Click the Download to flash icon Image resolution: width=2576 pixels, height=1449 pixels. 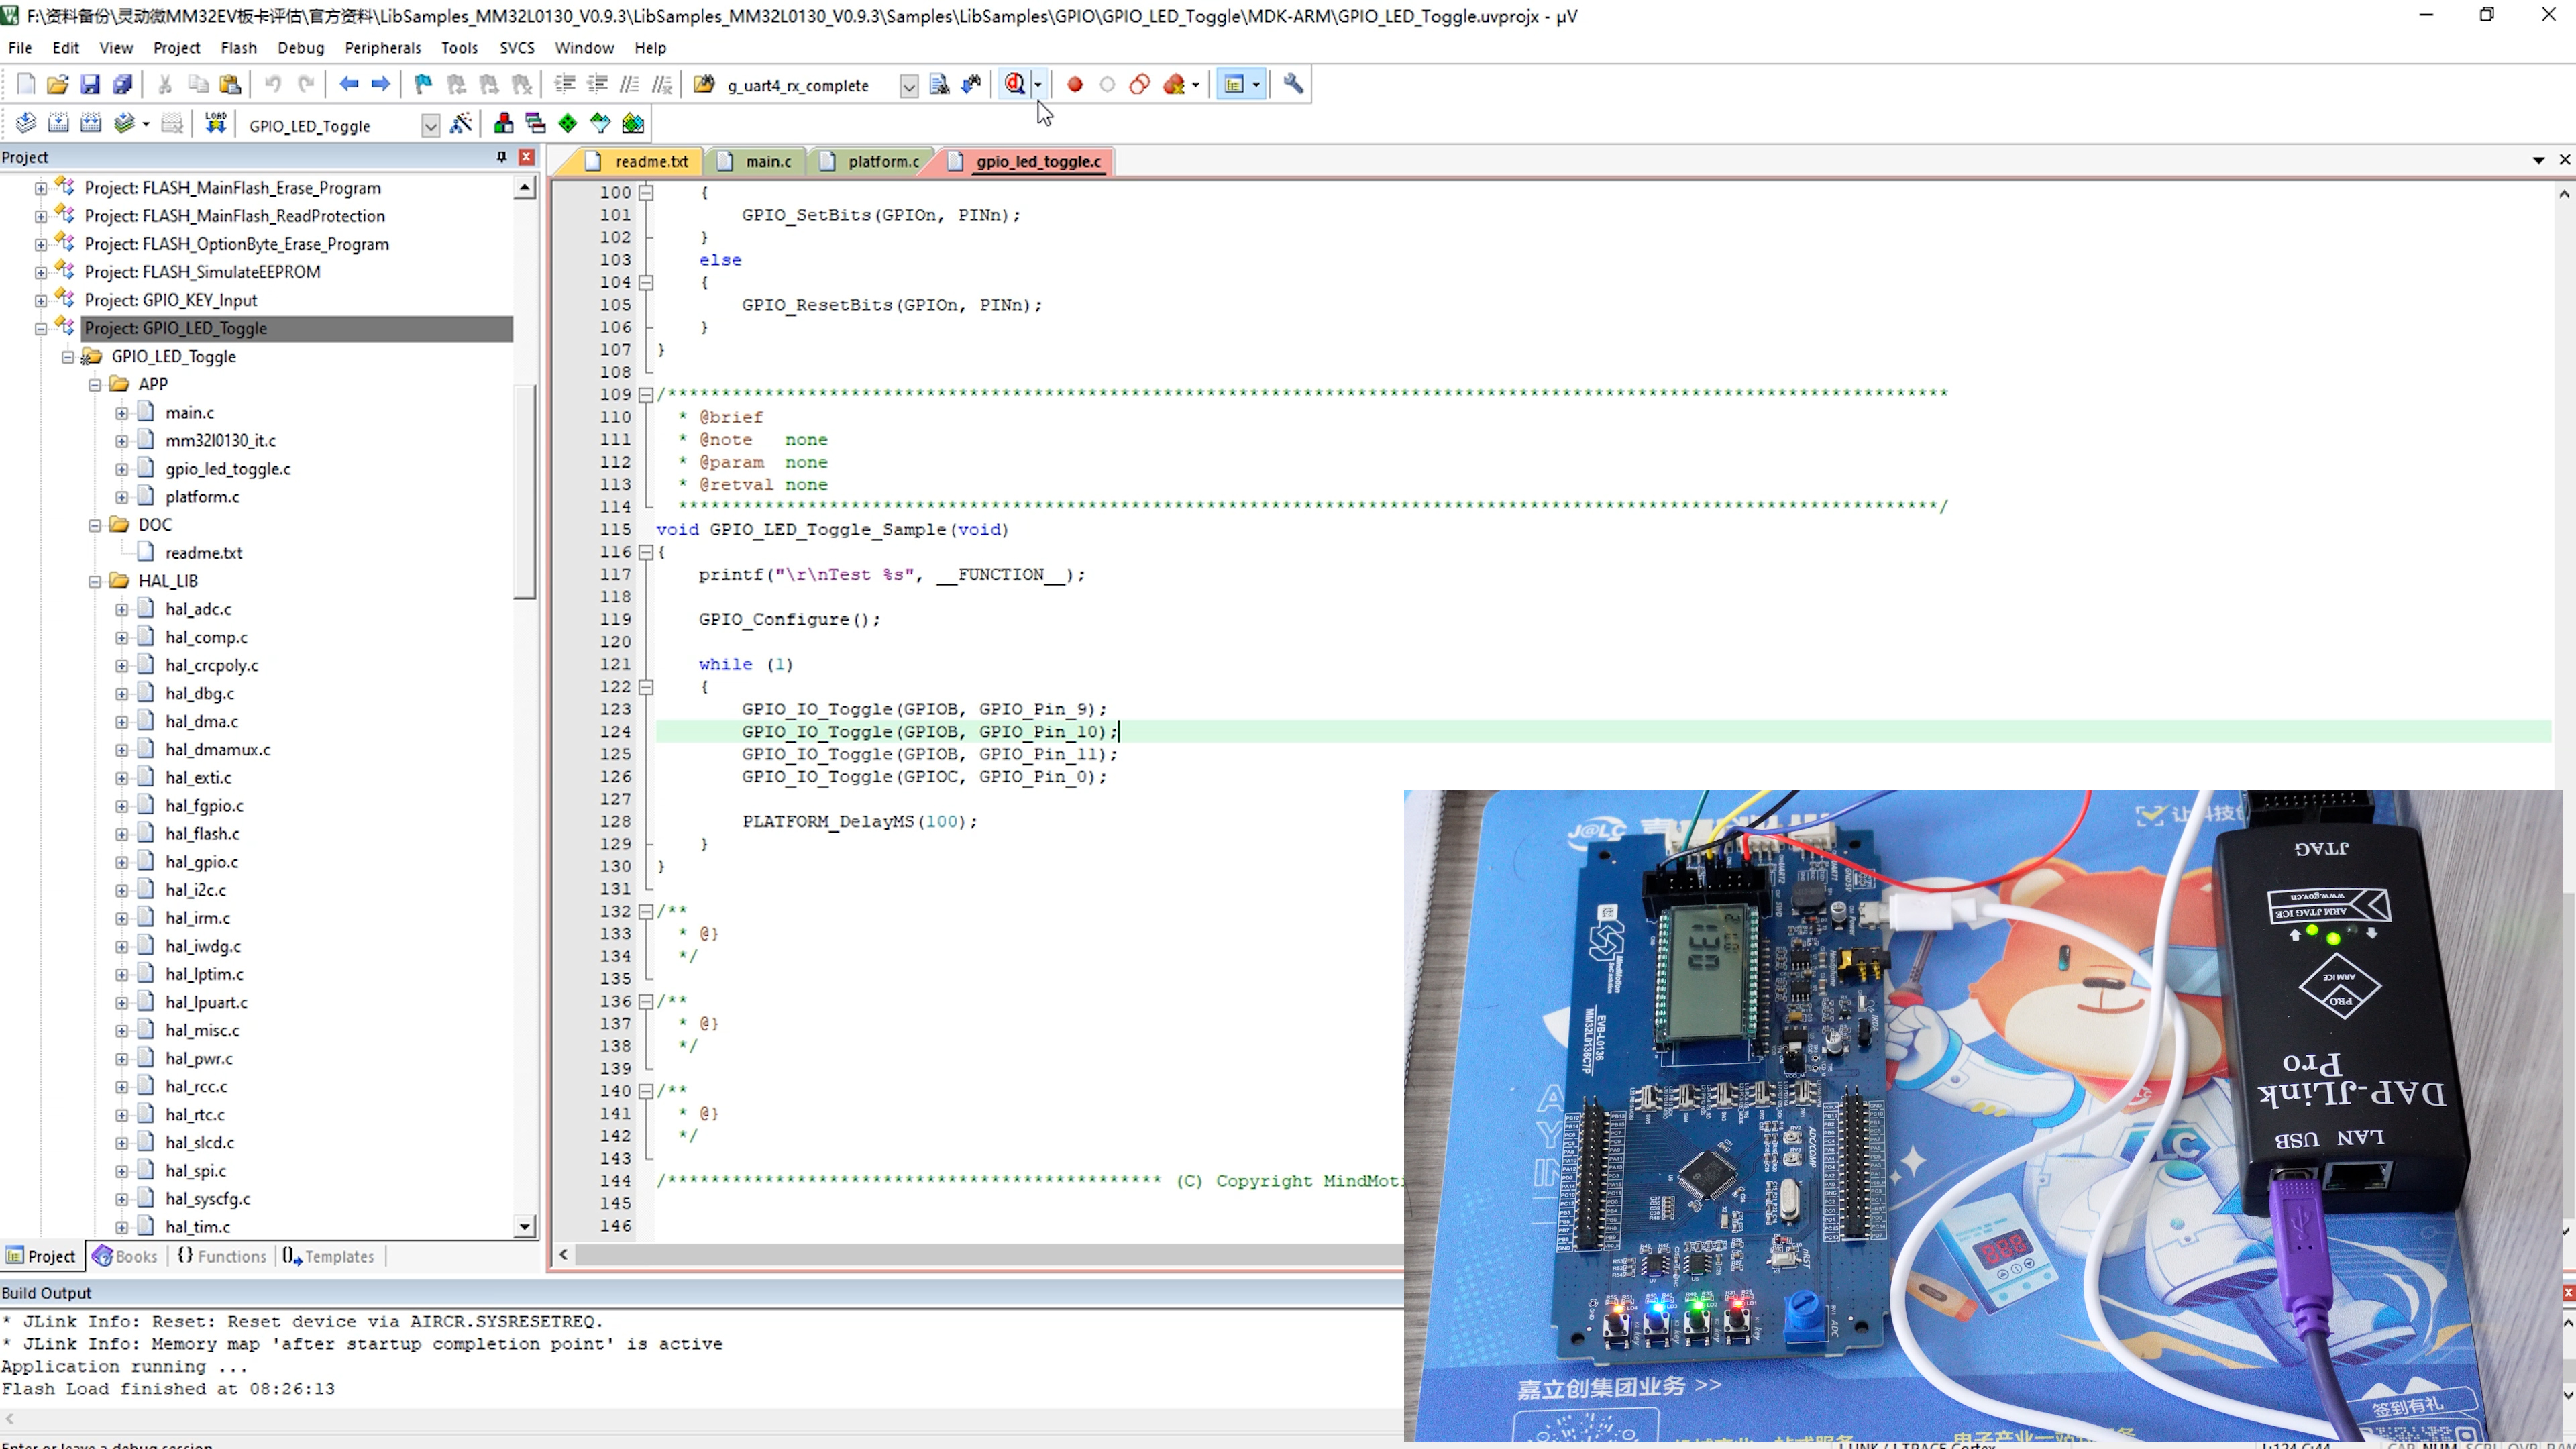(215, 124)
